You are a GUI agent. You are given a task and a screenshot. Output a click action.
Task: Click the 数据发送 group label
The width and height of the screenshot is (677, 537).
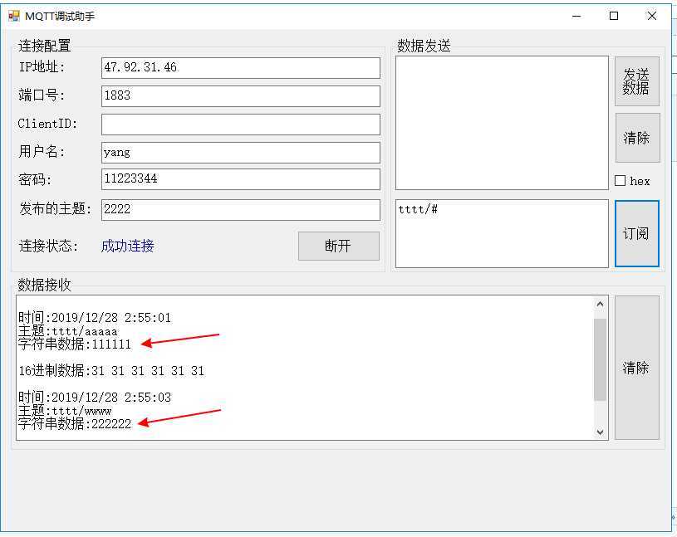click(424, 46)
